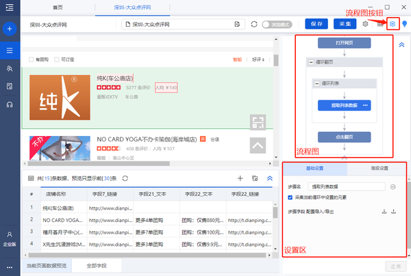
Task: Click the 人均 ¥140 price label
Action: point(166,87)
